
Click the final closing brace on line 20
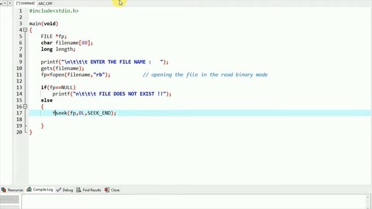(x=31, y=132)
